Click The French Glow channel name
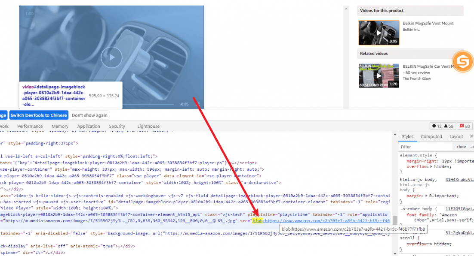474x256 pixels. pos(416,79)
